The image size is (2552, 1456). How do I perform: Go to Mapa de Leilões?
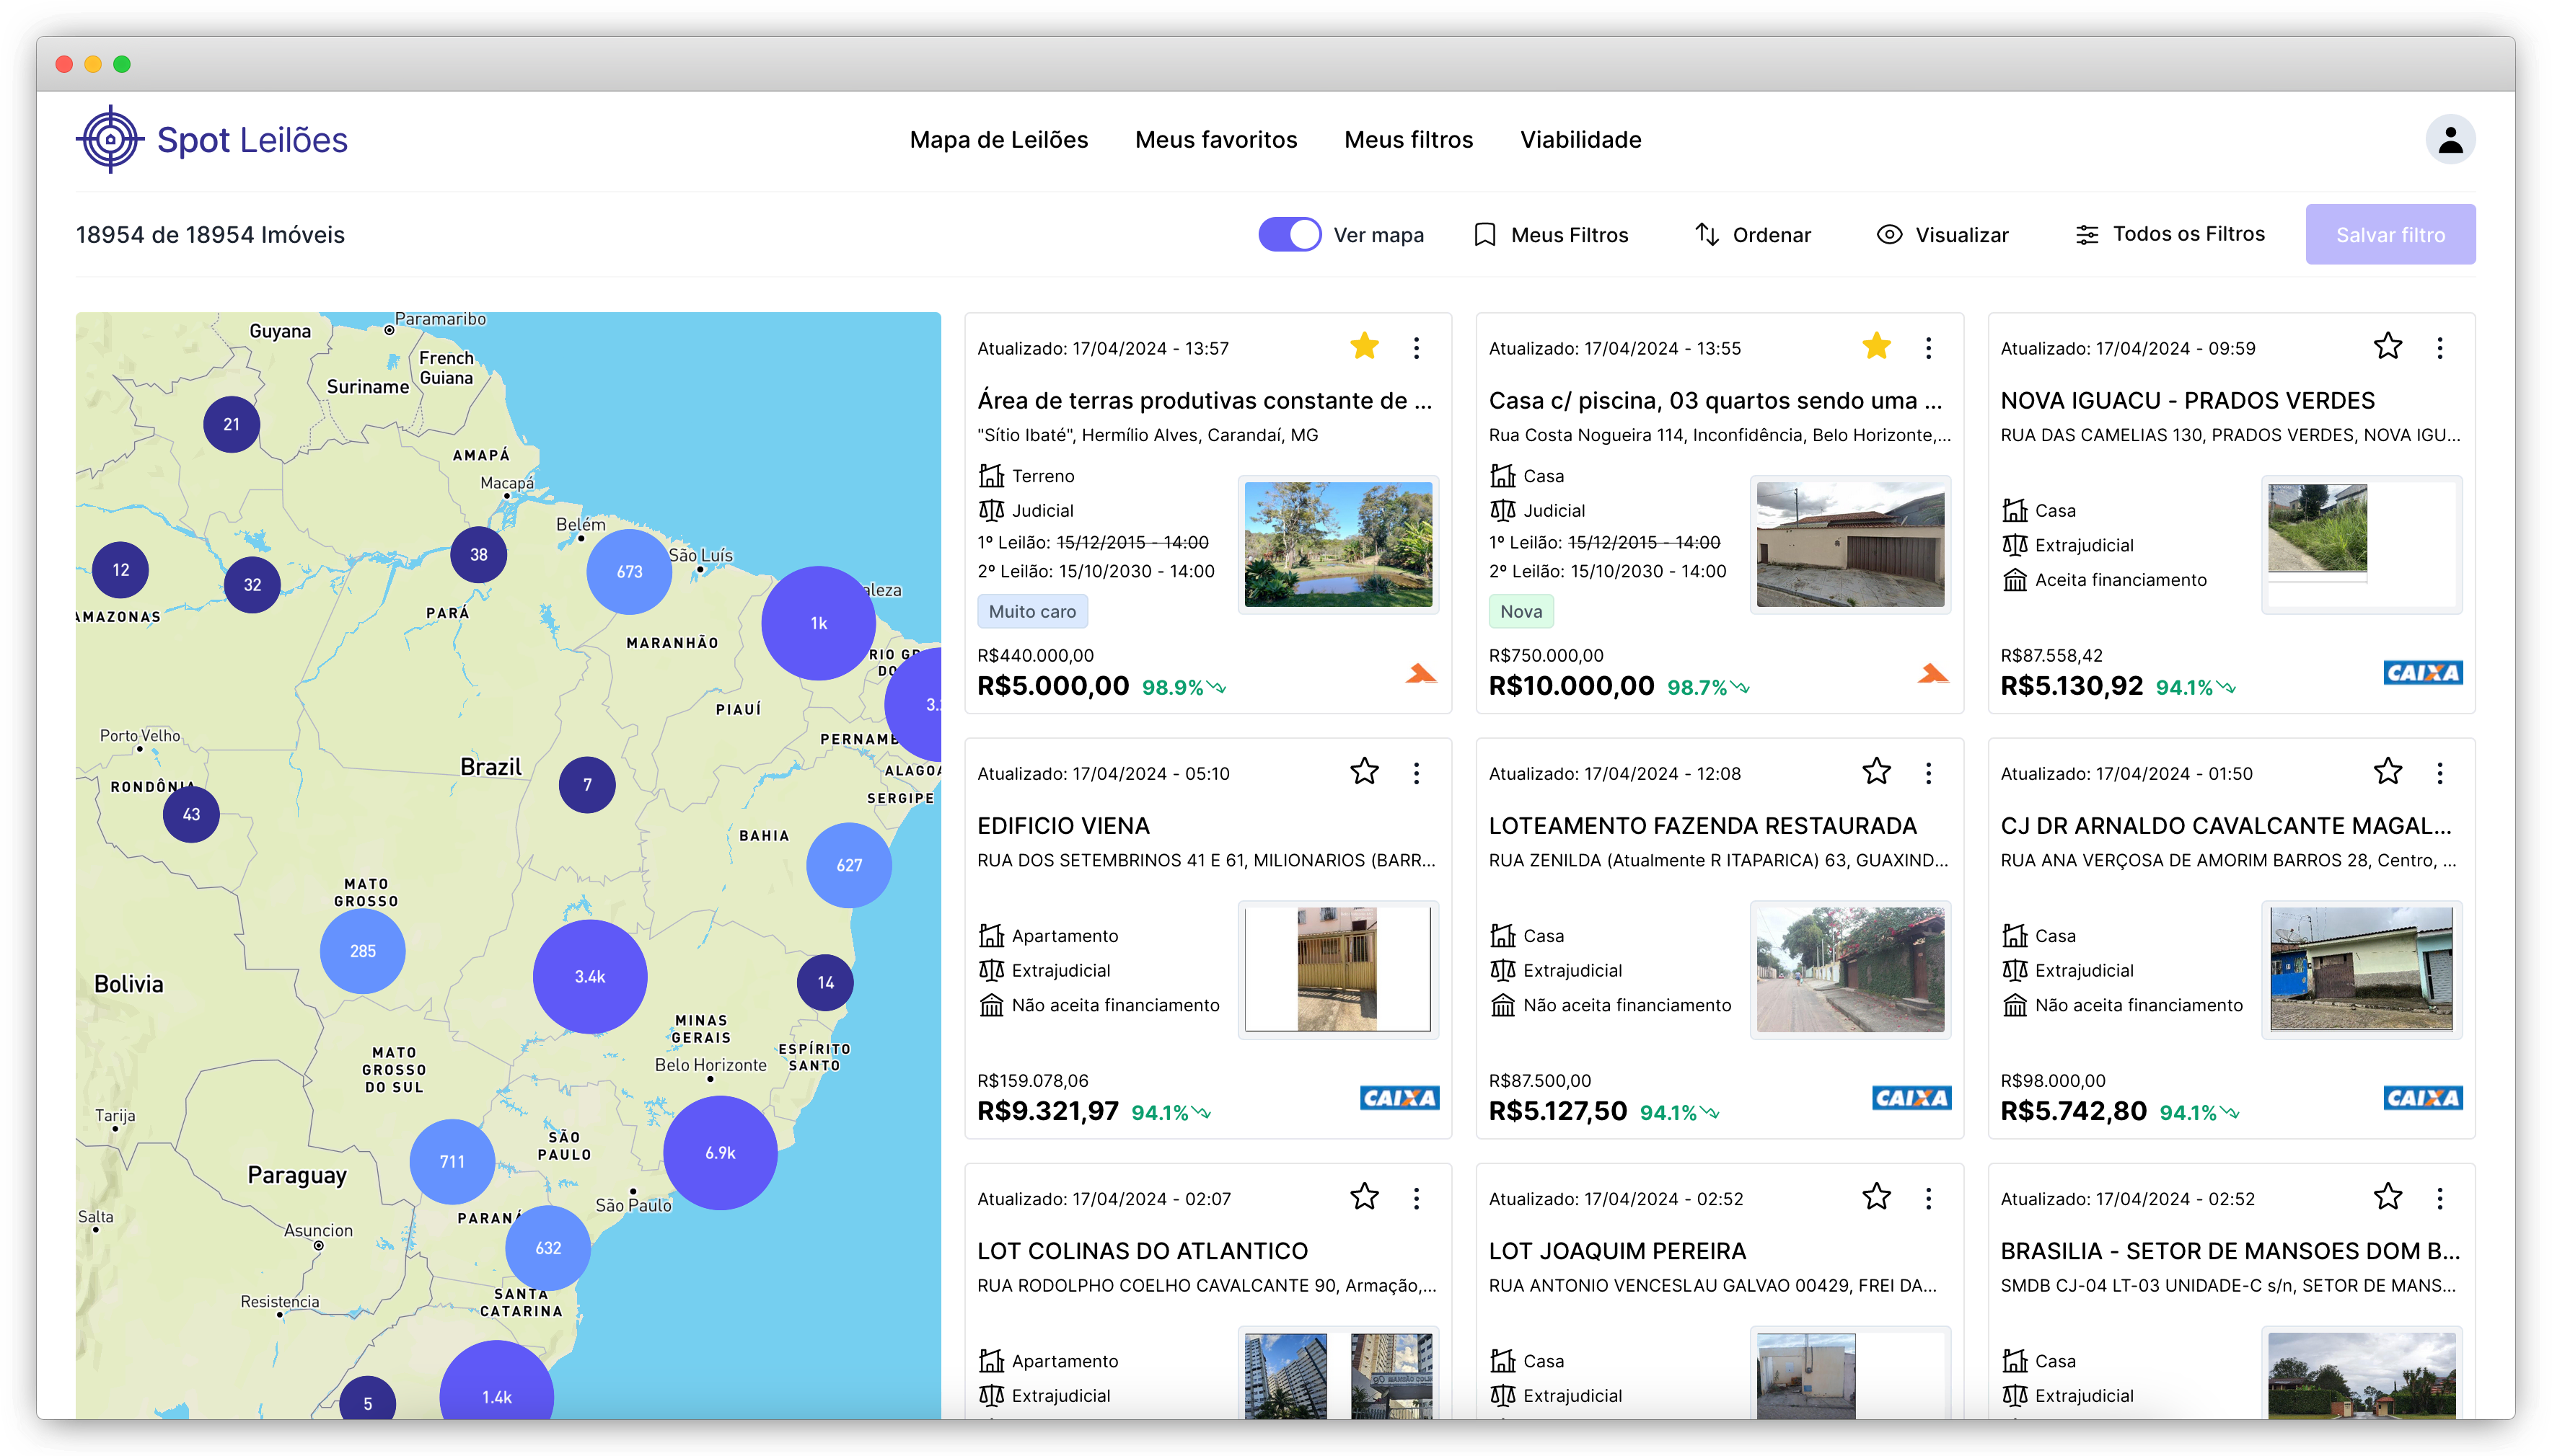998,139
